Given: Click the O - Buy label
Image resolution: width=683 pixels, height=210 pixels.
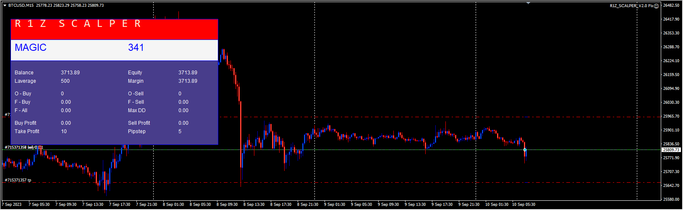Looking at the screenshot, I should point(23,94).
